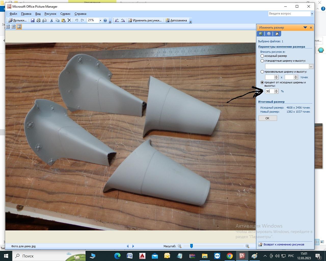326x261 pixels.
Task: Select "произвольные ширину и высоту" option
Action: [x=262, y=72]
